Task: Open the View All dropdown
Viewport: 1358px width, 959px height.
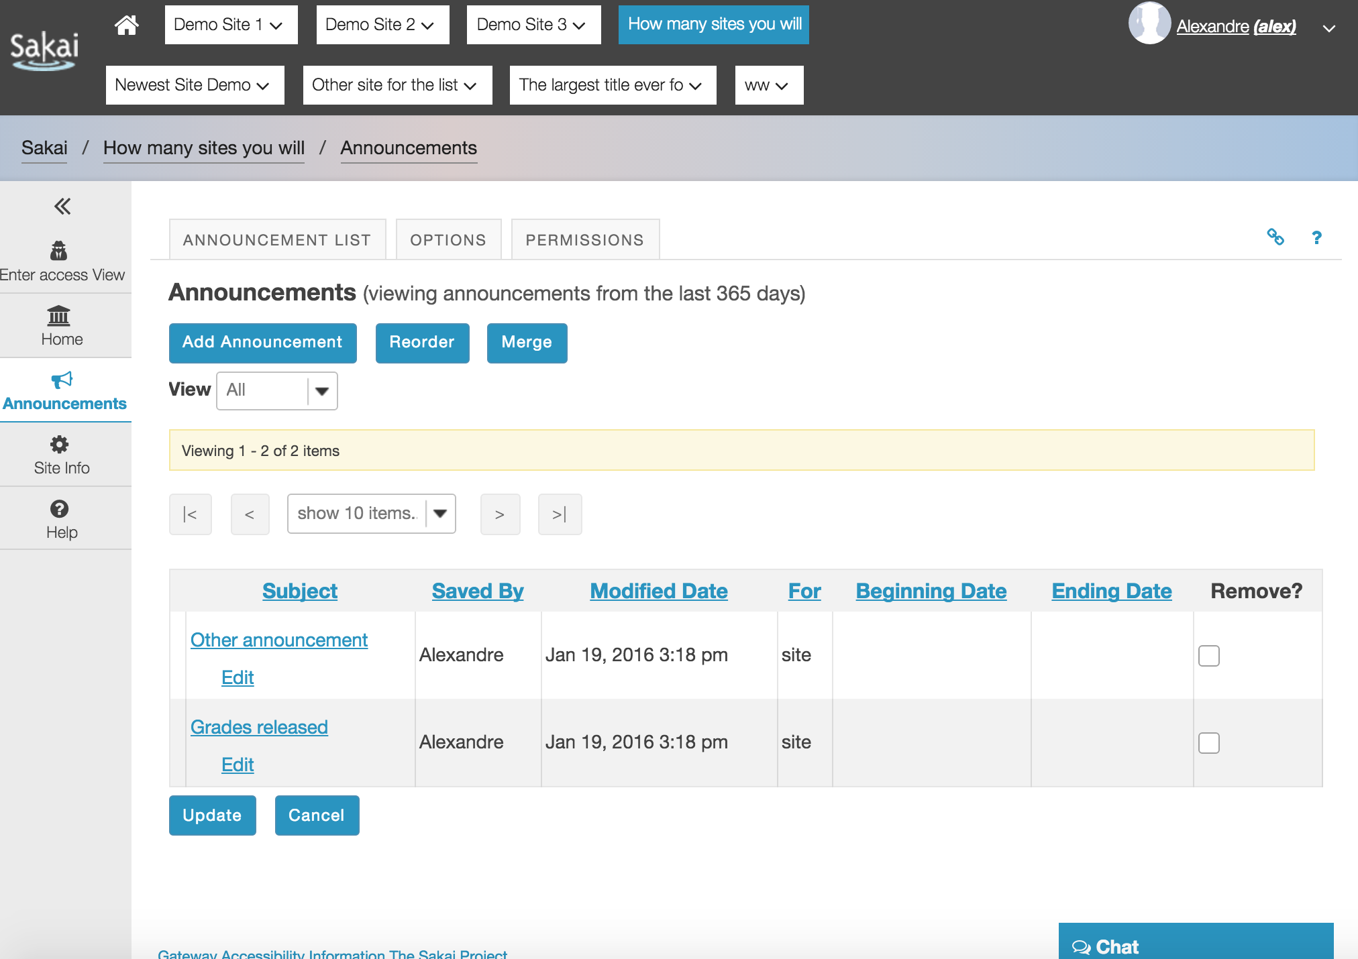Action: pyautogui.click(x=276, y=390)
